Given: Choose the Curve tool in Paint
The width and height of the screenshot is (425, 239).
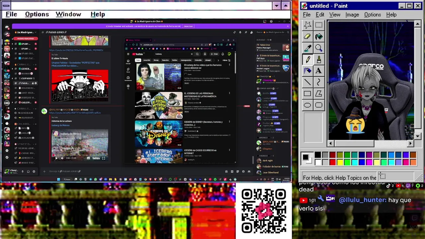Looking at the screenshot, I should click(319, 82).
